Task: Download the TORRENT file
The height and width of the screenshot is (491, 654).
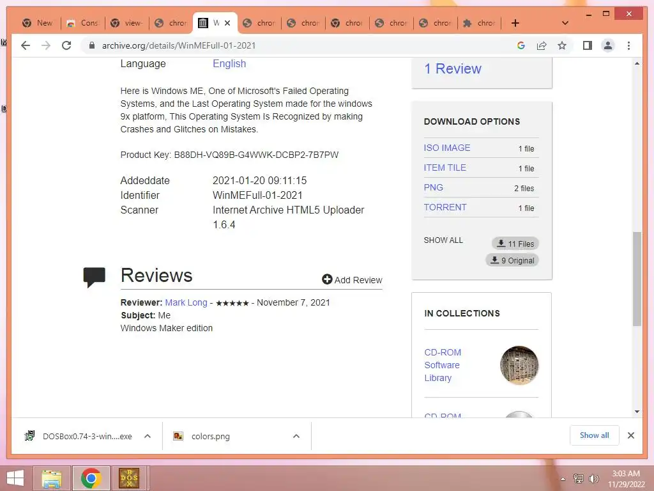Action: tap(445, 207)
